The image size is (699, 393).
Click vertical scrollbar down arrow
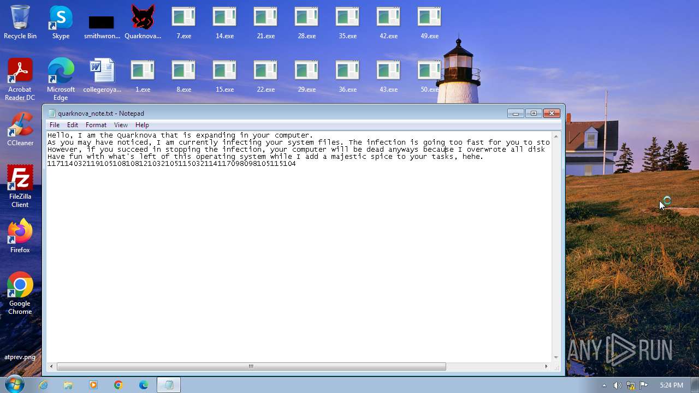coord(556,358)
